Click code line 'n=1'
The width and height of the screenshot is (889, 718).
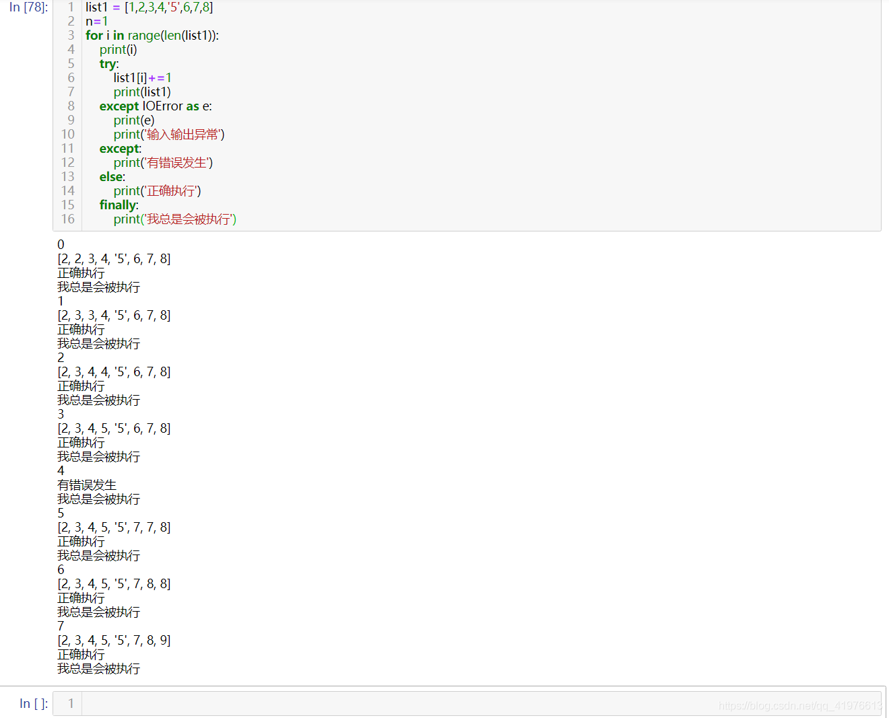(96, 22)
